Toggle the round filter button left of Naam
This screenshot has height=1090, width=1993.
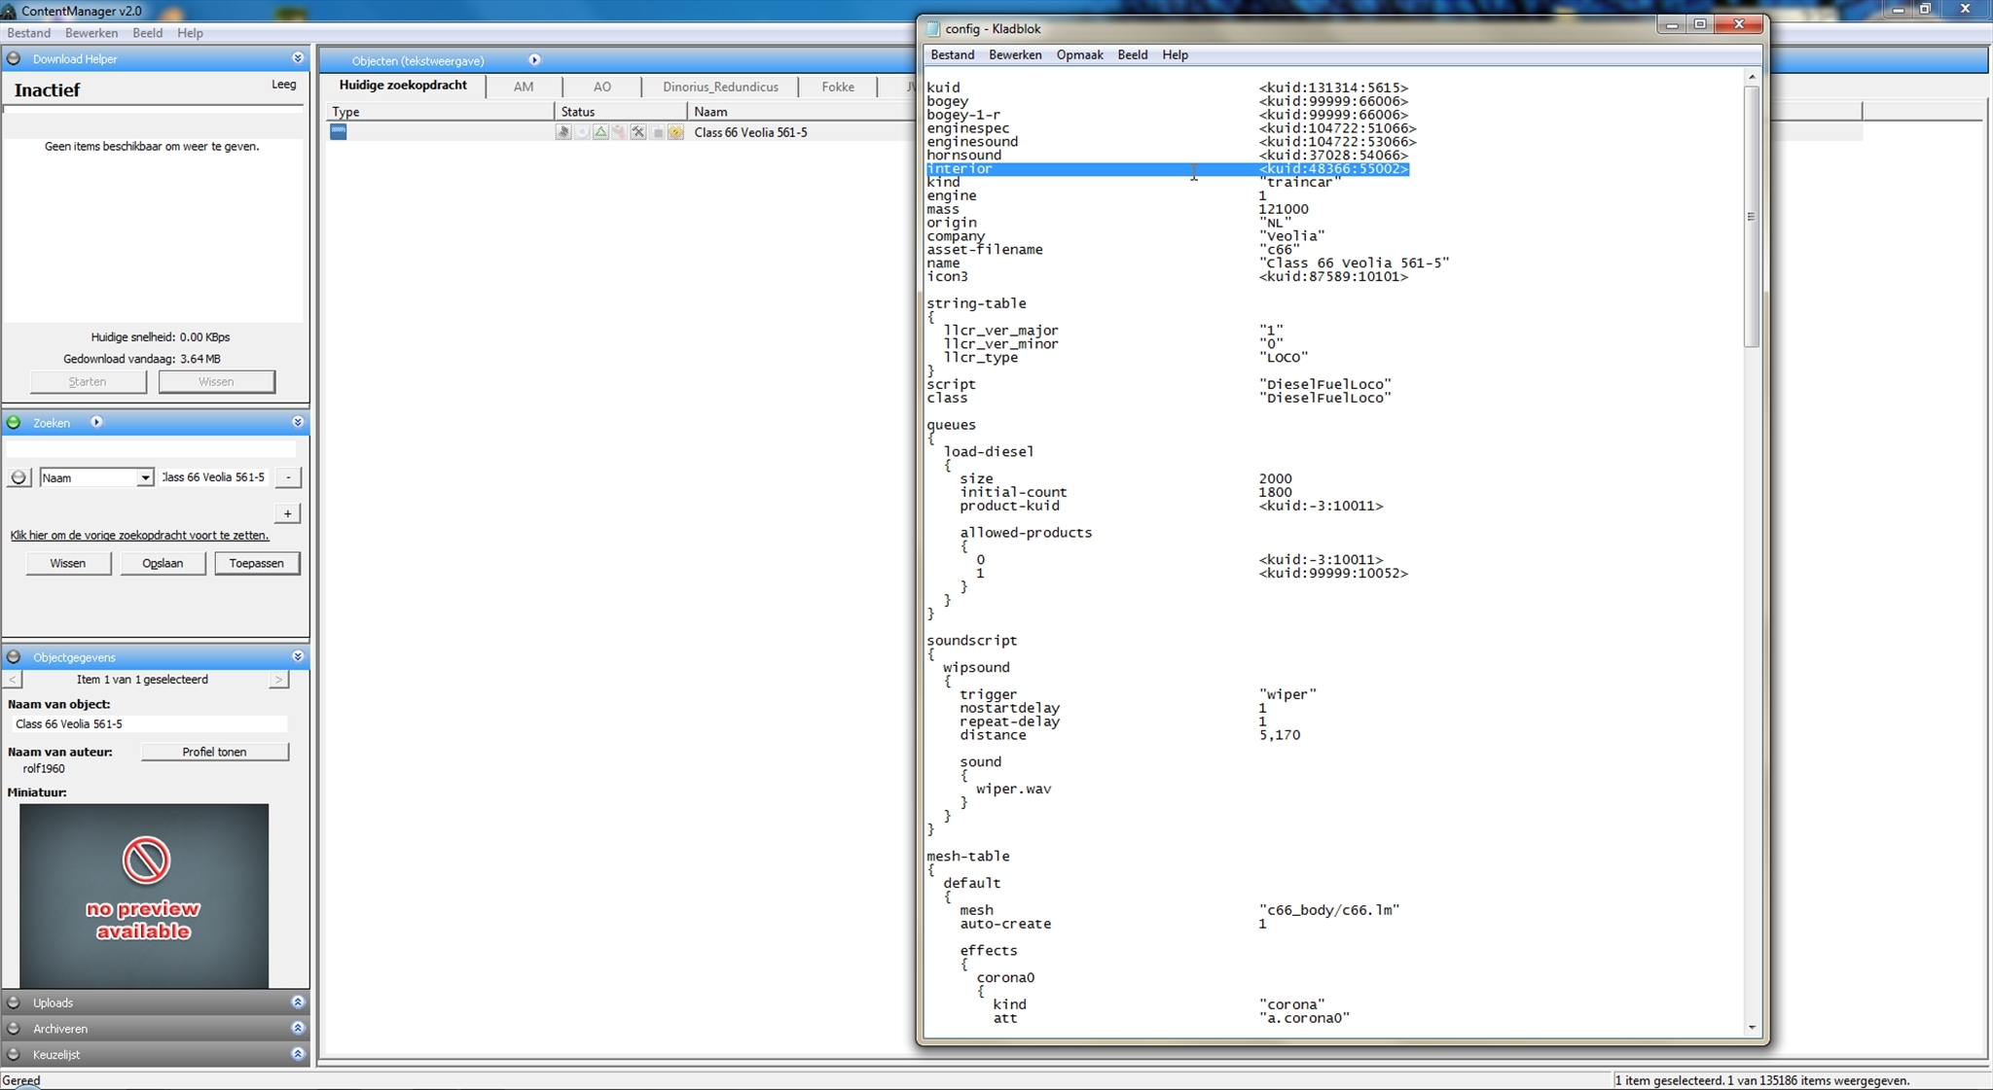pyautogui.click(x=18, y=477)
